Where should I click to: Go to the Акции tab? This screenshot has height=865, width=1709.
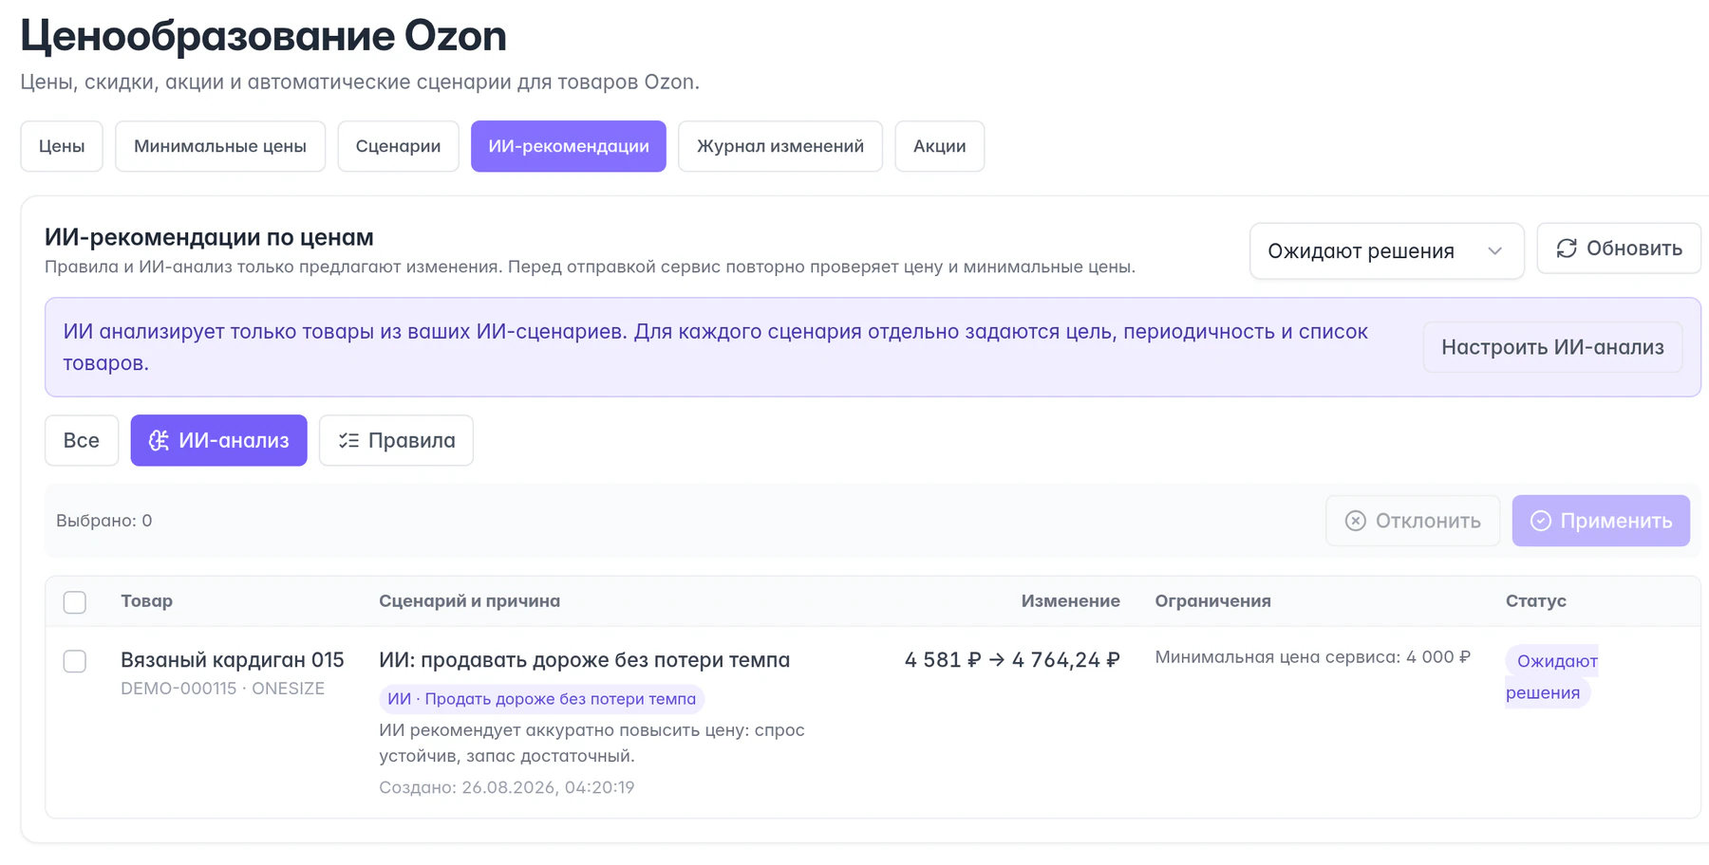pyautogui.click(x=940, y=146)
